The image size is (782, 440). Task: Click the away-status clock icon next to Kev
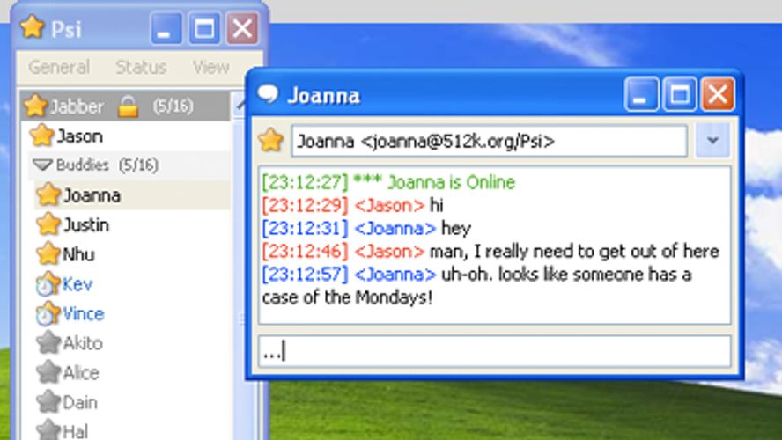coord(48,285)
